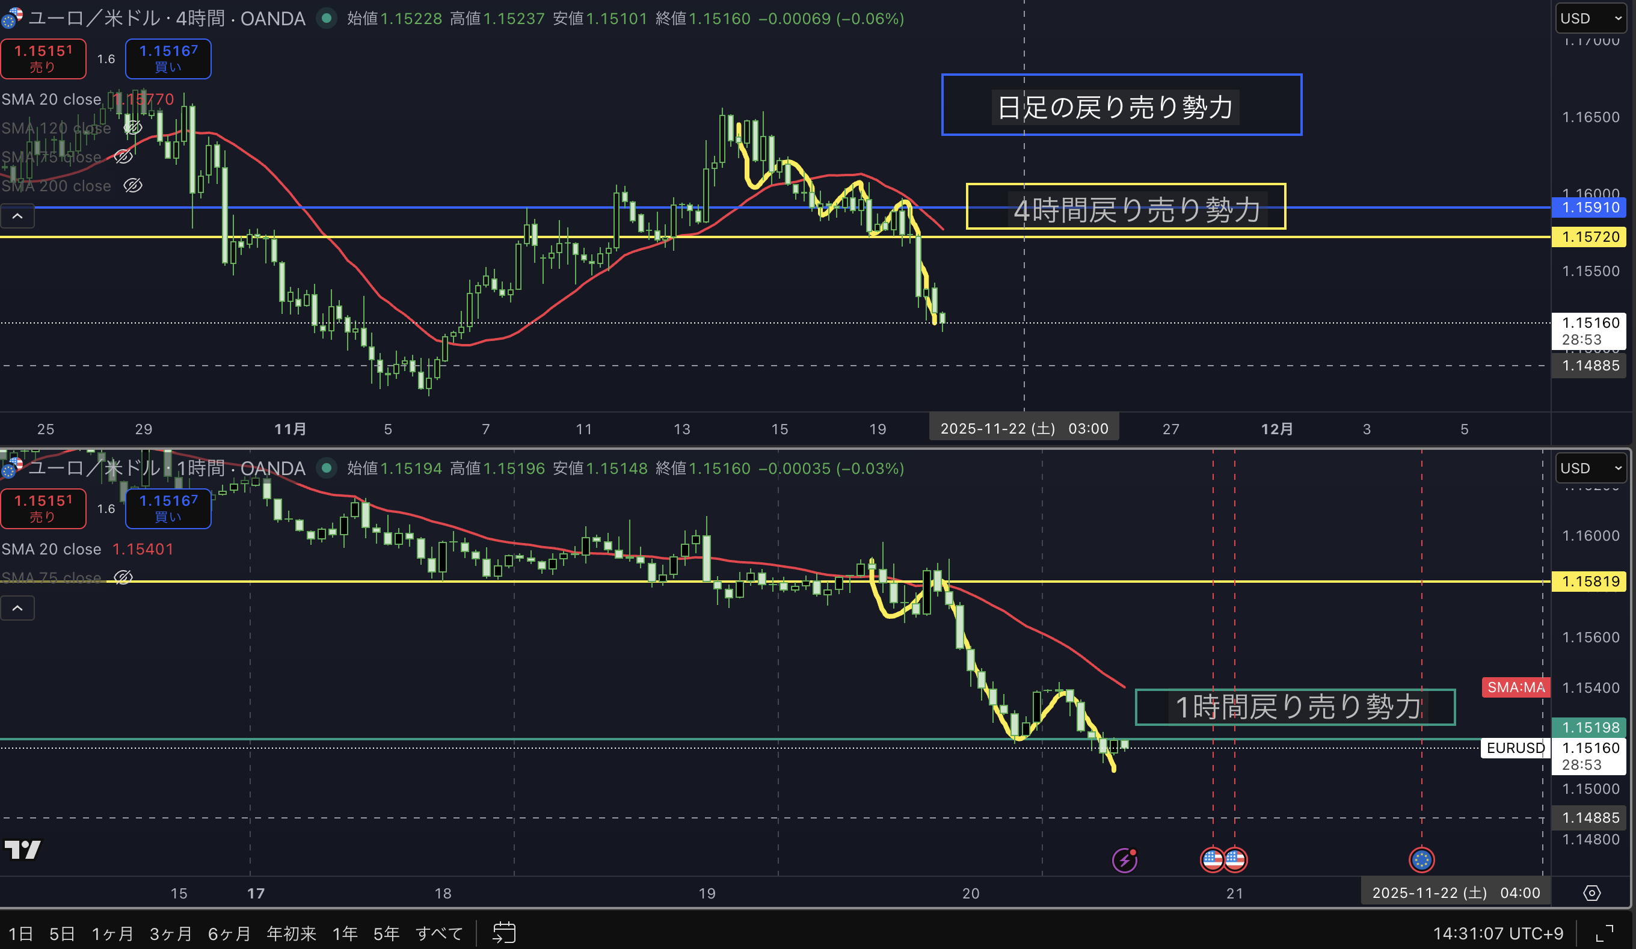Collapse the indicator legend in upper chart
Screen dimensions: 1636x949
click(x=17, y=216)
